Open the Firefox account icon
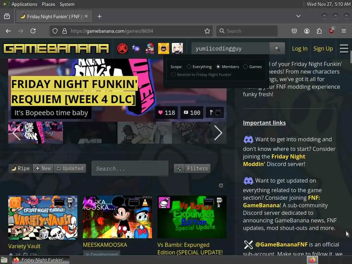The height and width of the screenshot is (264, 352). pyautogui.click(x=307, y=31)
